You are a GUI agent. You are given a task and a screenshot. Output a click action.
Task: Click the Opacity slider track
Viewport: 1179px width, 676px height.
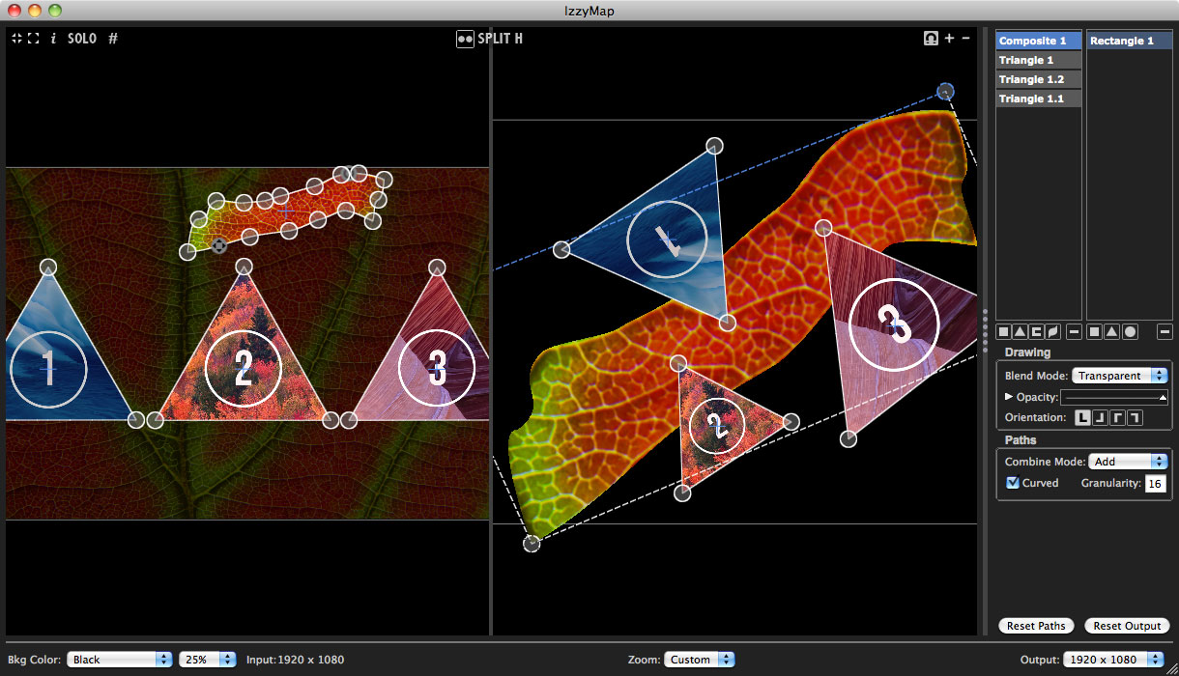[1113, 397]
